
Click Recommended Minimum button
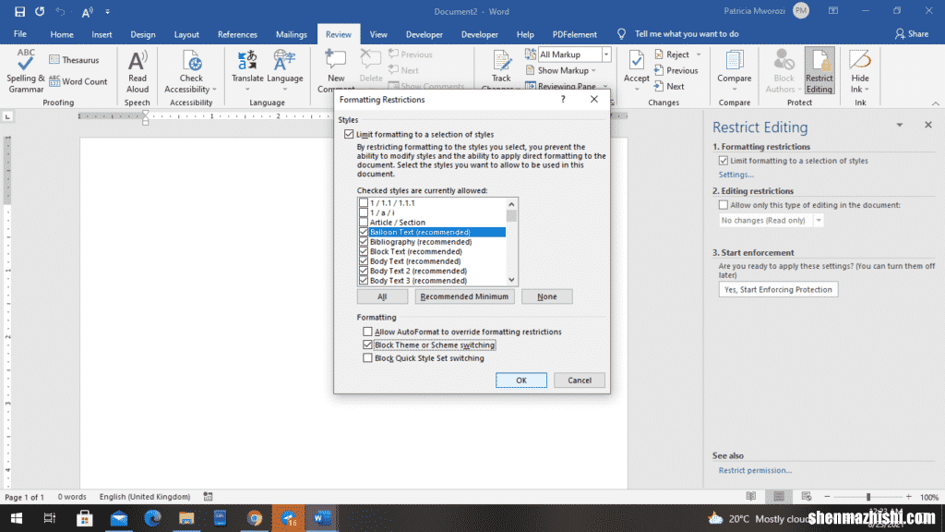(464, 296)
